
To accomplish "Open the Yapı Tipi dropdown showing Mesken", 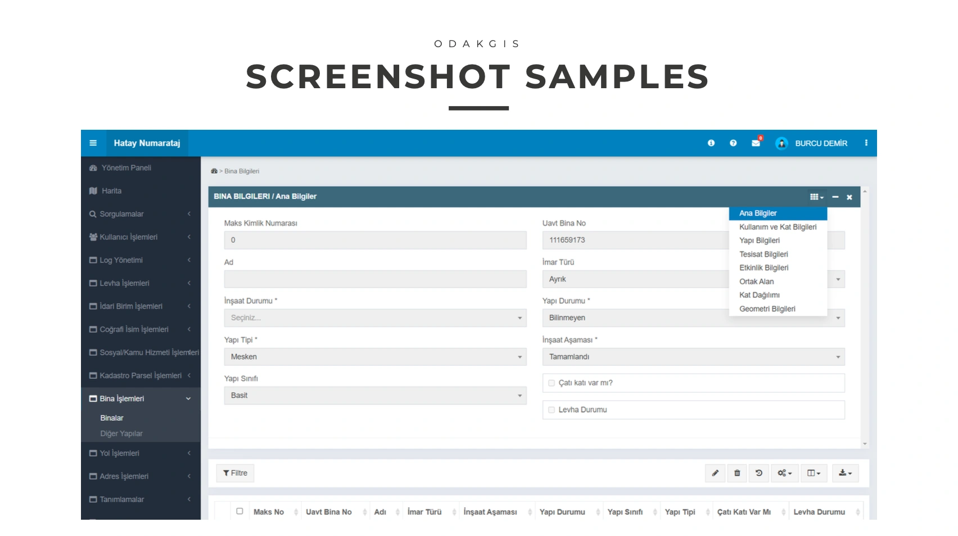I will point(375,357).
